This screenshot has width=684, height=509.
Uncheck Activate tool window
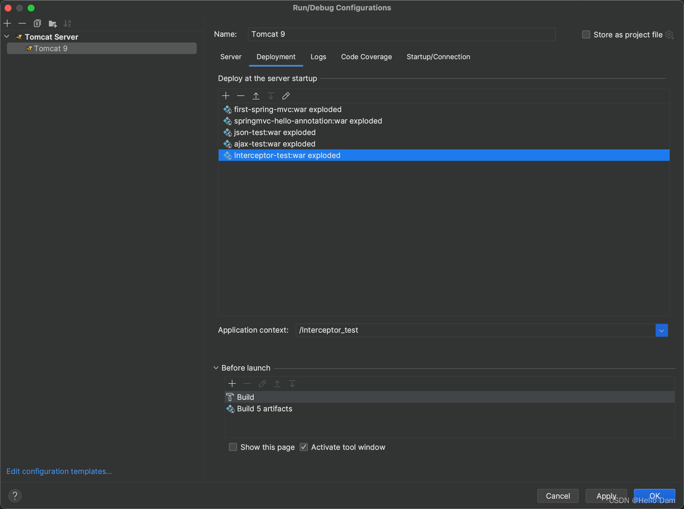[304, 447]
